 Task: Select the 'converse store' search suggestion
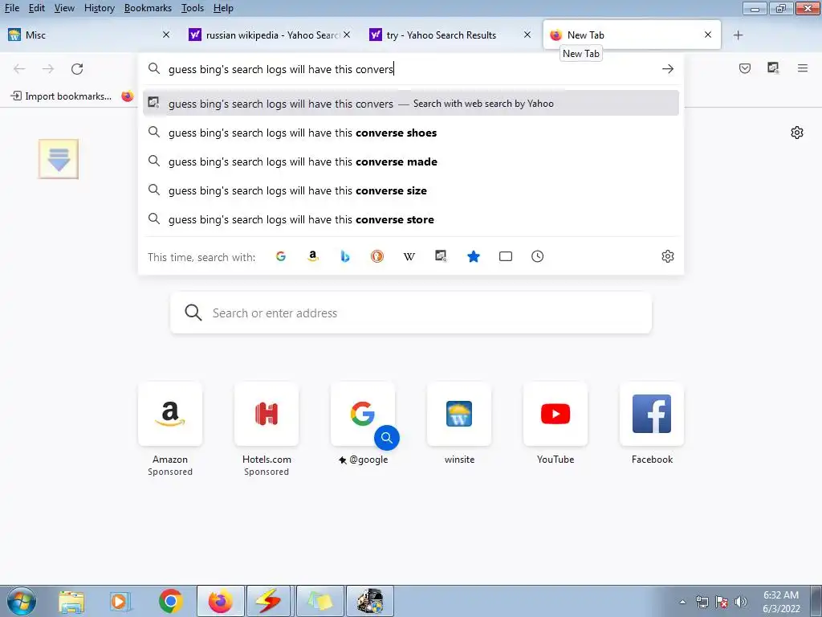pyautogui.click(x=411, y=219)
